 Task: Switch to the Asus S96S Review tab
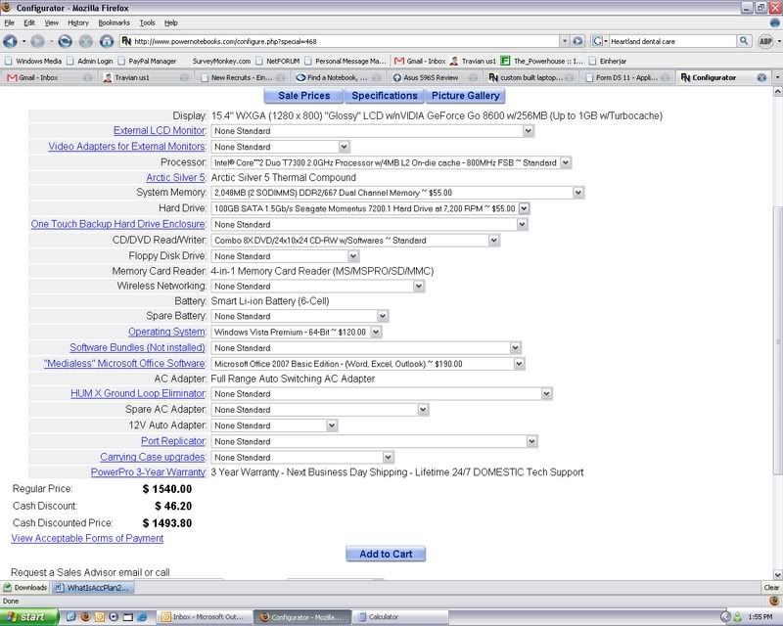pos(434,77)
